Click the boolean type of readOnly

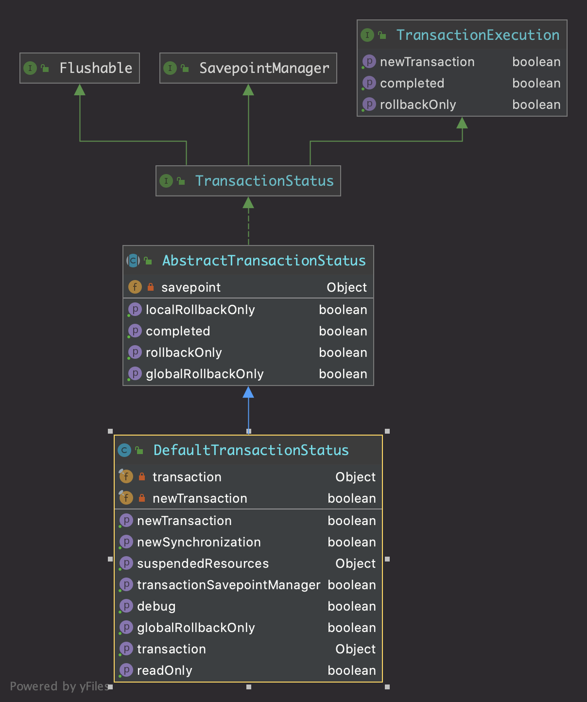pyautogui.click(x=352, y=670)
